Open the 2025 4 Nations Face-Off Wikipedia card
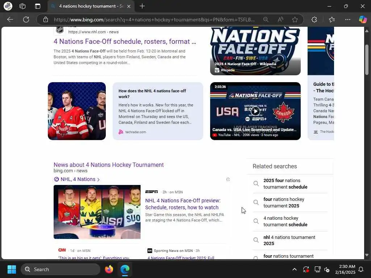Screen dimensions: 371x278 click(255, 51)
